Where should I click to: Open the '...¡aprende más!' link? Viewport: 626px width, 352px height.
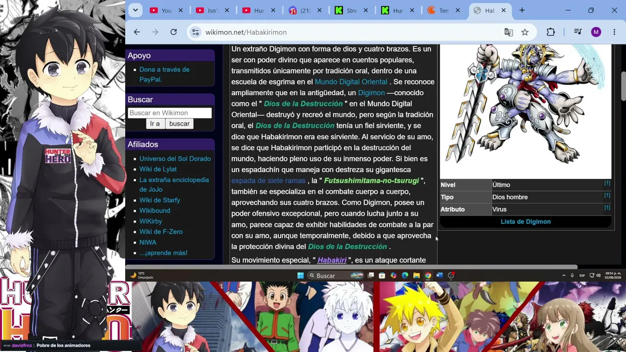tap(163, 253)
